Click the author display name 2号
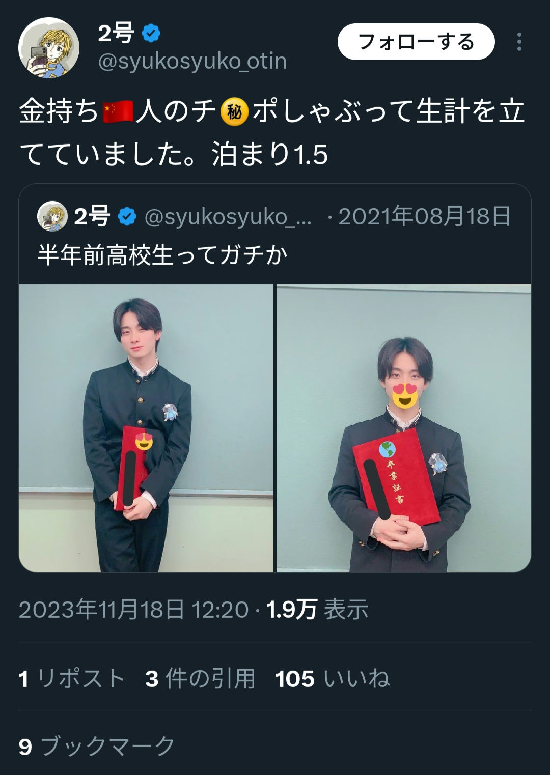The height and width of the screenshot is (775, 550). [116, 34]
